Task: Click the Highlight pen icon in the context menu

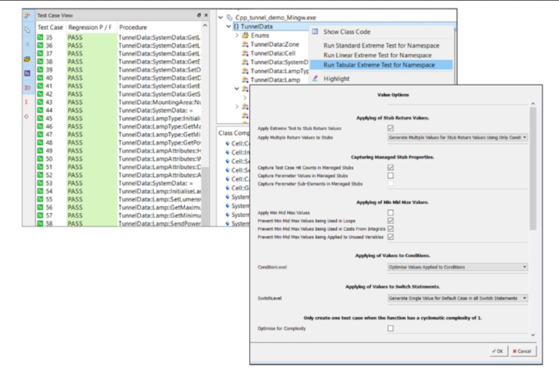Action: [315, 78]
